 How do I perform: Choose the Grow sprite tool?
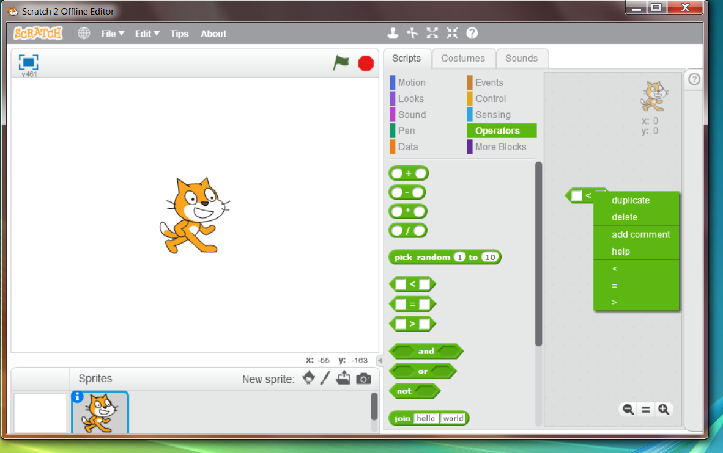pos(432,34)
